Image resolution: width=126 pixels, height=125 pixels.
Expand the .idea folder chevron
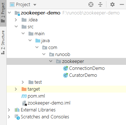pos(16,20)
